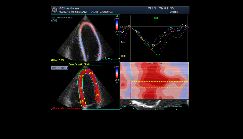Collapse the tip box using its small arrow button
243x139 pixels.
tap(67, 68)
